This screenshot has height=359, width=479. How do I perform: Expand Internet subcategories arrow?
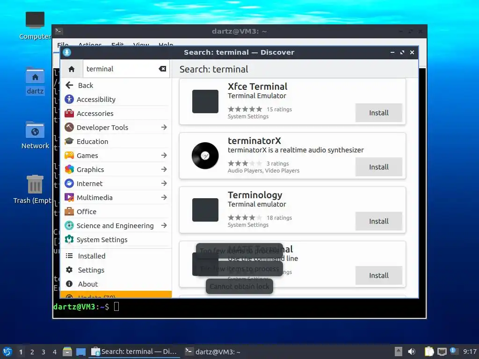coord(164,183)
